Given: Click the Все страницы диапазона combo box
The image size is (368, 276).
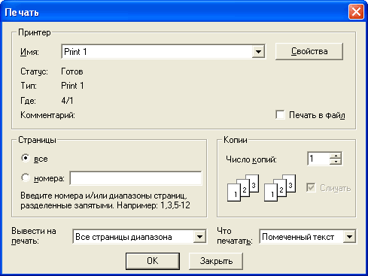Looking at the screenshot, I should click(140, 237).
